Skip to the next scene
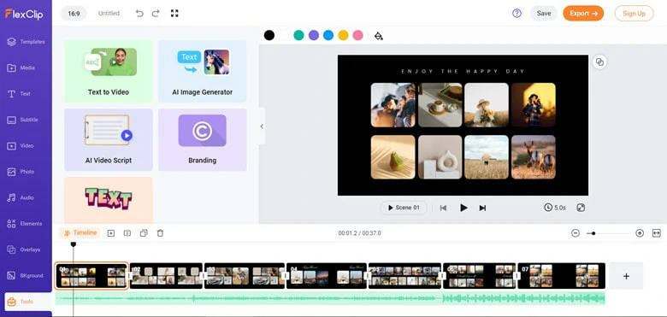The height and width of the screenshot is (317, 667). click(482, 208)
